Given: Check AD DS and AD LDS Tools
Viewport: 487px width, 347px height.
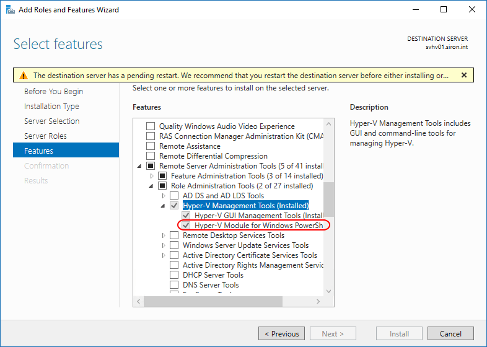Looking at the screenshot, I should [174, 196].
